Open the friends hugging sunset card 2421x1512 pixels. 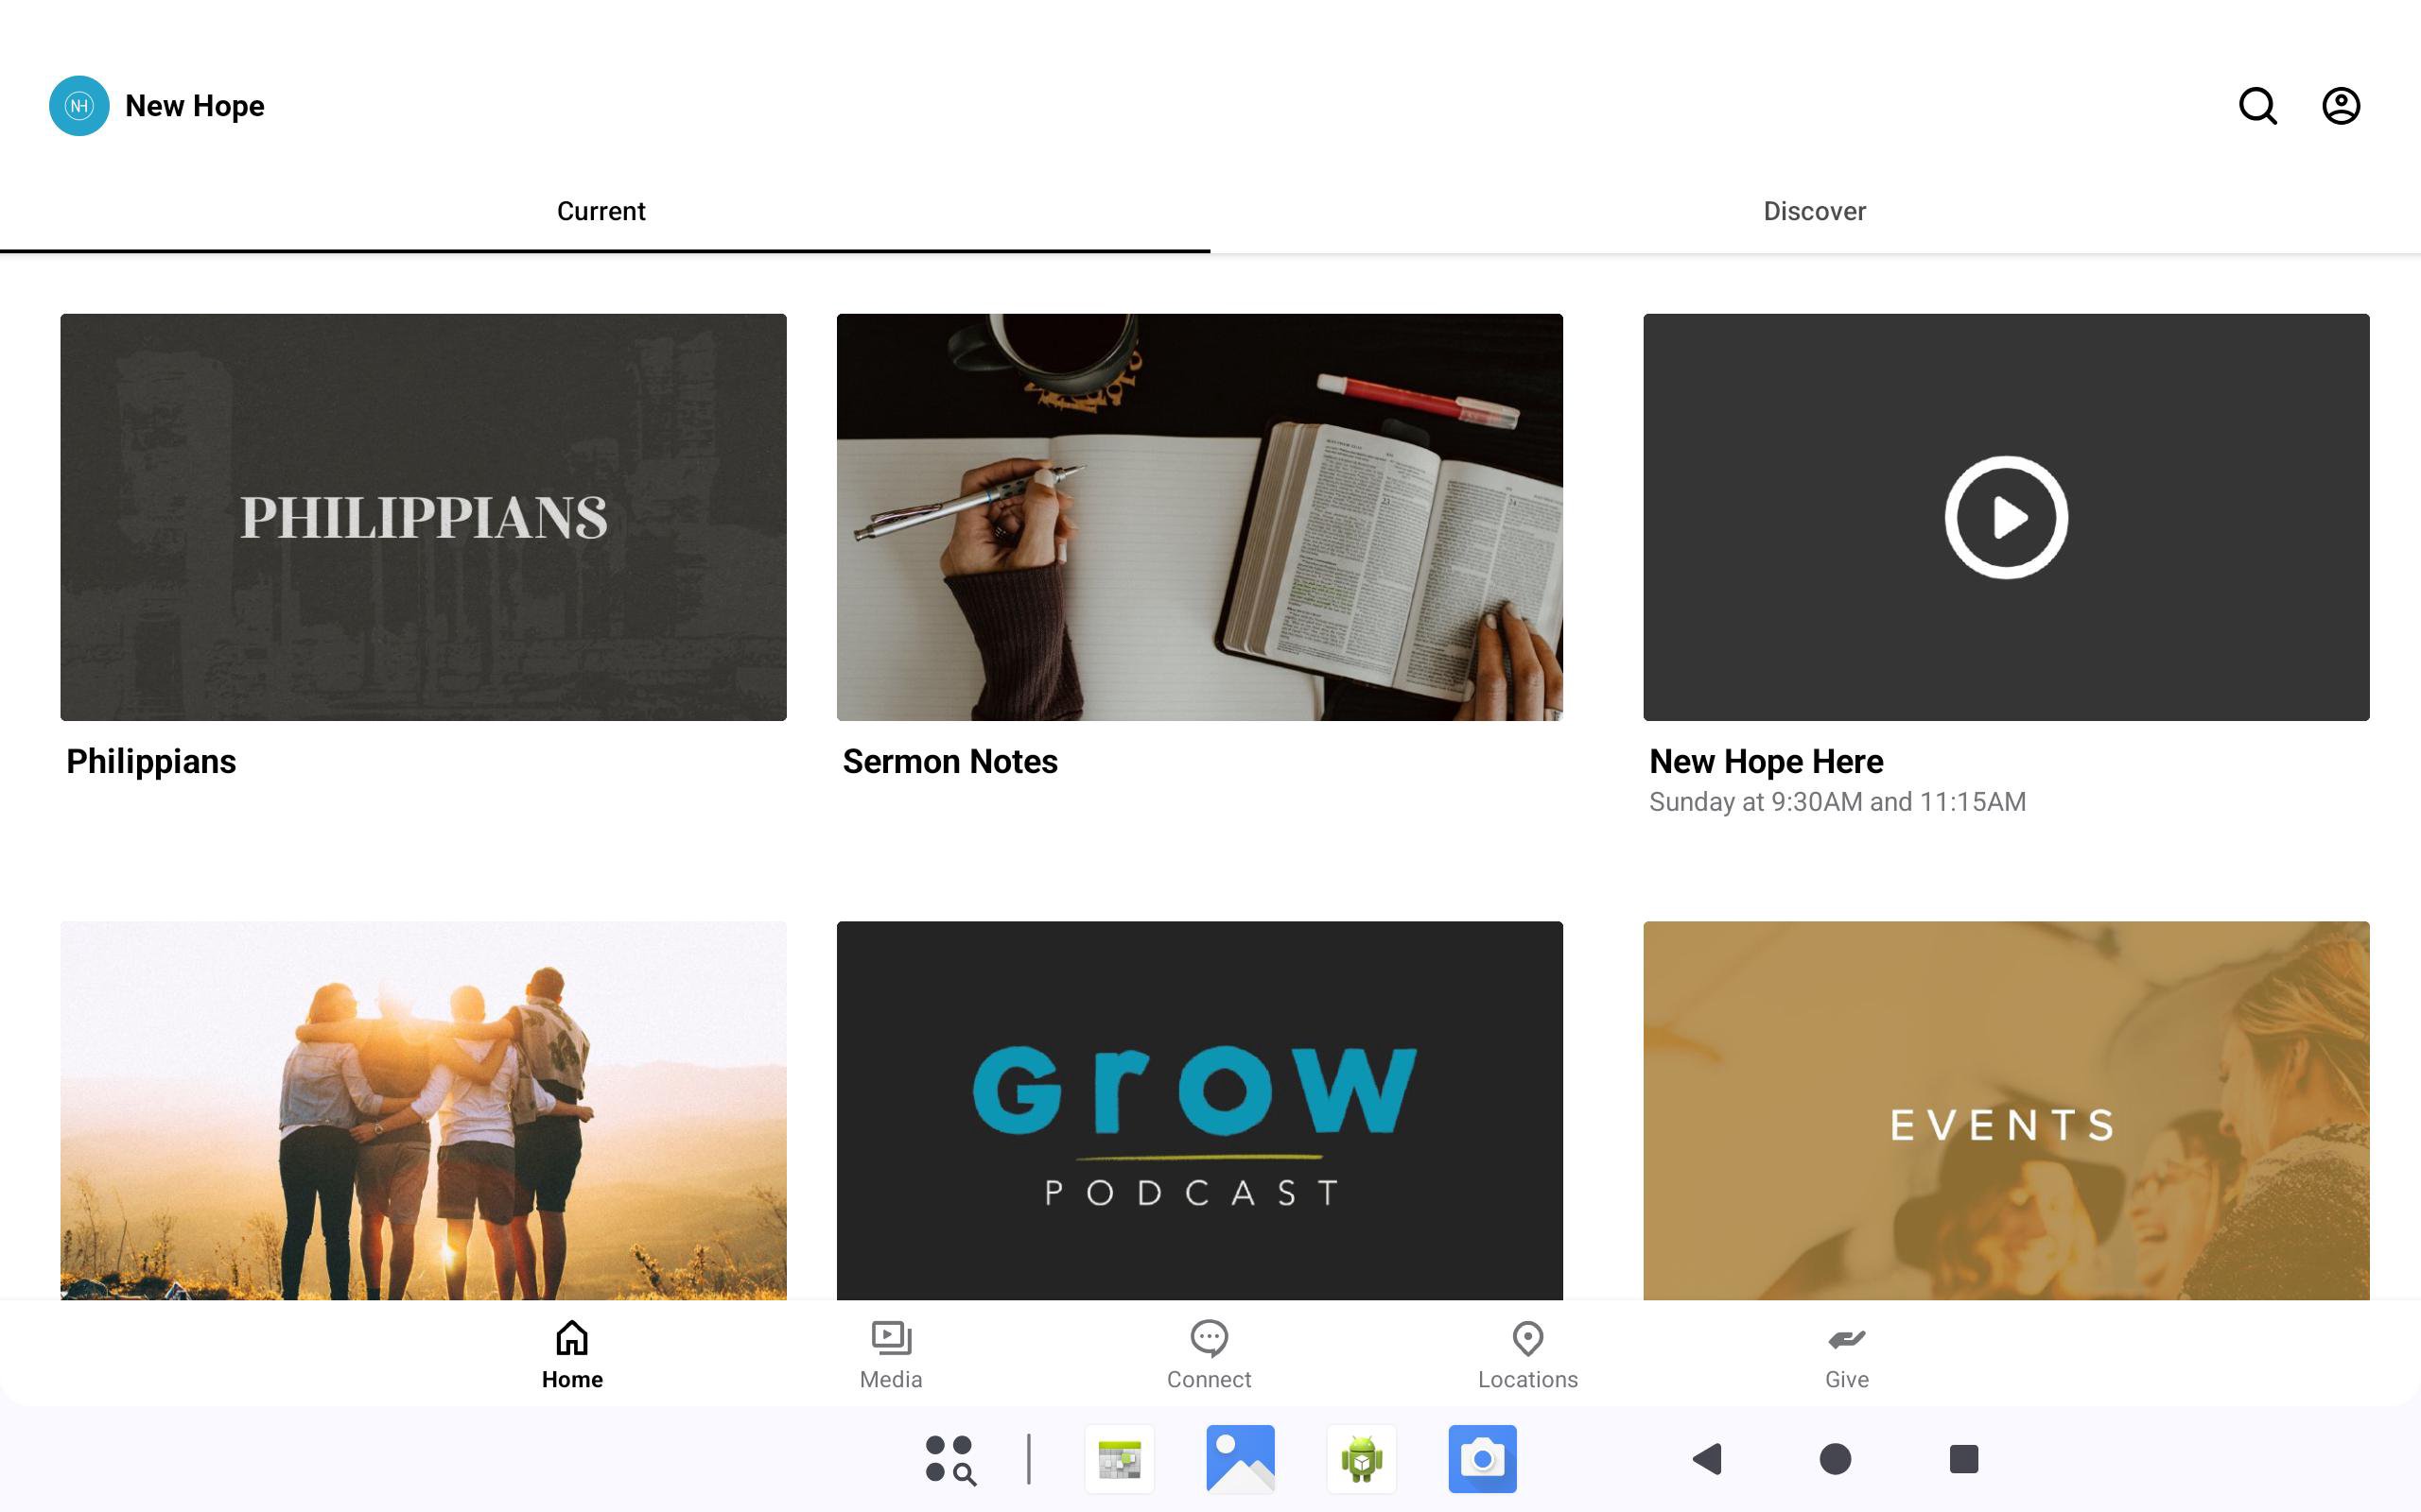pos(423,1110)
